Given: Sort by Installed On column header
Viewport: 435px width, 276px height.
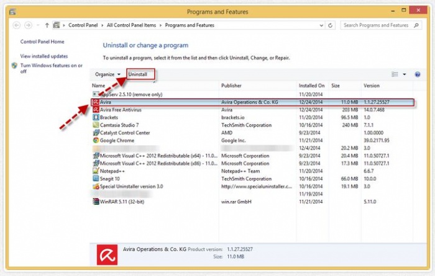Looking at the screenshot, I should coord(311,86).
